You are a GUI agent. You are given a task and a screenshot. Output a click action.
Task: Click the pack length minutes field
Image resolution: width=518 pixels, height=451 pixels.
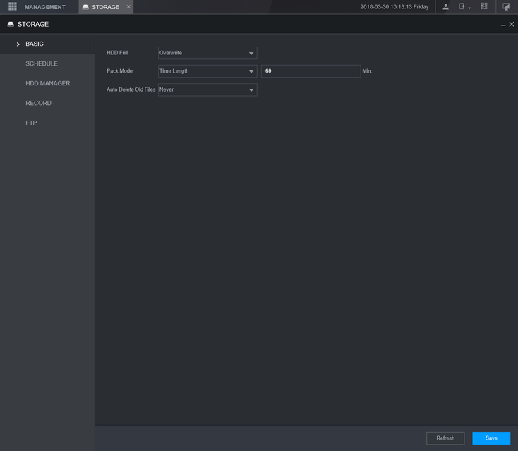pos(311,71)
